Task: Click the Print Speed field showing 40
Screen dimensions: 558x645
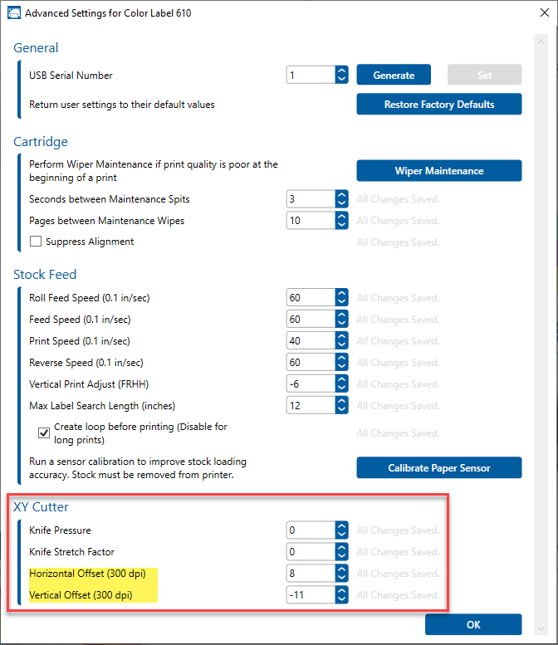Action: (311, 341)
